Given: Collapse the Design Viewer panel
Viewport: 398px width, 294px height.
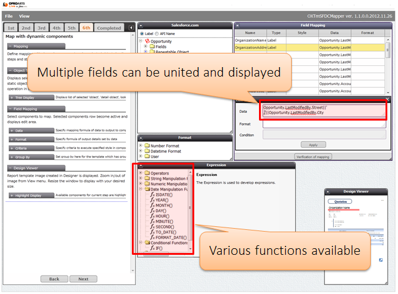Looking at the screenshot, I should (328, 192).
